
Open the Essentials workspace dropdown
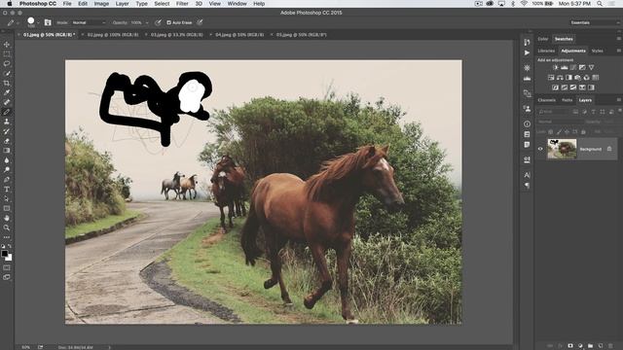tap(595, 22)
